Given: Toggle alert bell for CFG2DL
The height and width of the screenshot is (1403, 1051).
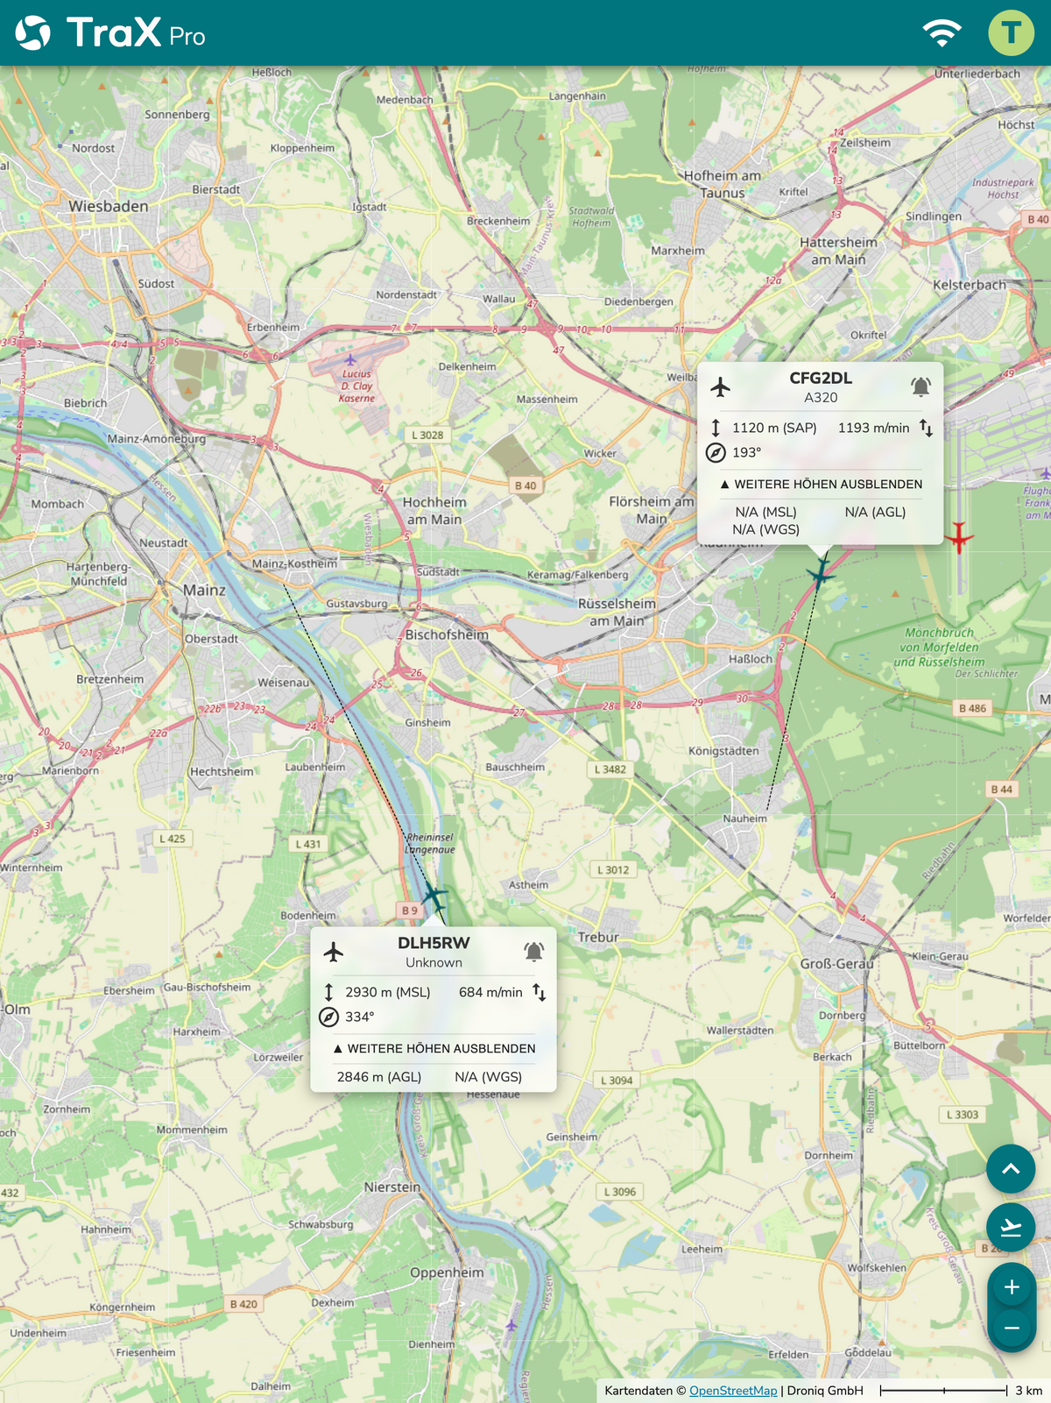Looking at the screenshot, I should (921, 386).
